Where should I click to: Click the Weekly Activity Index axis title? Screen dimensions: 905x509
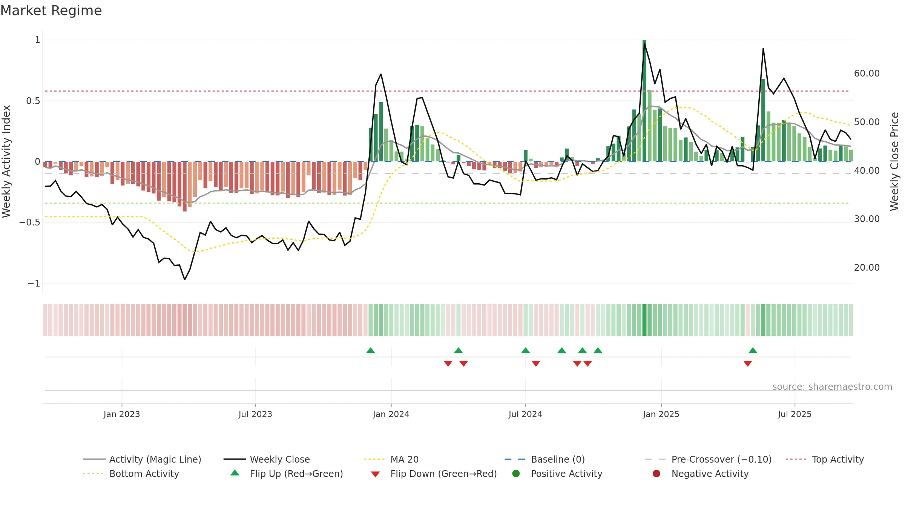[x=6, y=161]
